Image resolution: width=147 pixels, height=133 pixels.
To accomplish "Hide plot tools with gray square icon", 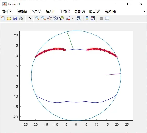I will tap(101, 18).
